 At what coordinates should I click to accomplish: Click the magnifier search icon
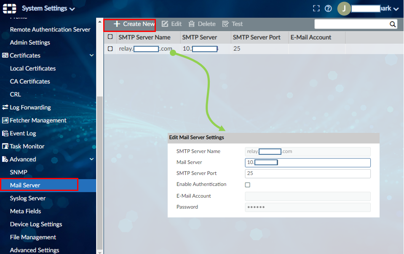(392, 24)
